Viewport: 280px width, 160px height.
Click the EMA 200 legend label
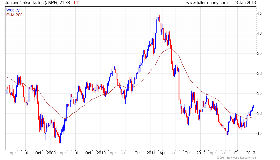click(15, 15)
